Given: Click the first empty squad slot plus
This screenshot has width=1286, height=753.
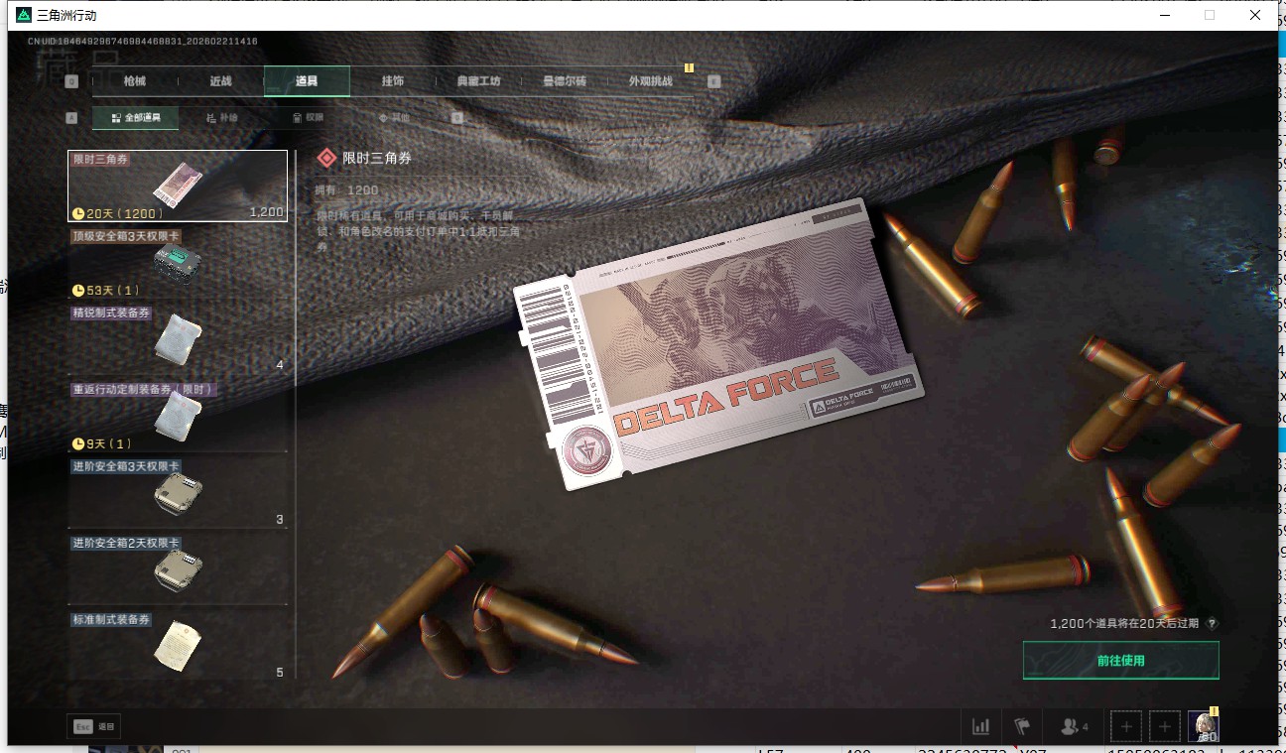Looking at the screenshot, I should (x=1125, y=726).
